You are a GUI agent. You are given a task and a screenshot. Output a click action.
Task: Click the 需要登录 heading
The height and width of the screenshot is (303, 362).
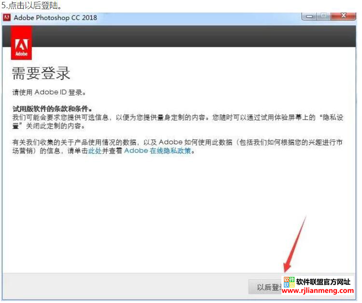[x=41, y=73]
